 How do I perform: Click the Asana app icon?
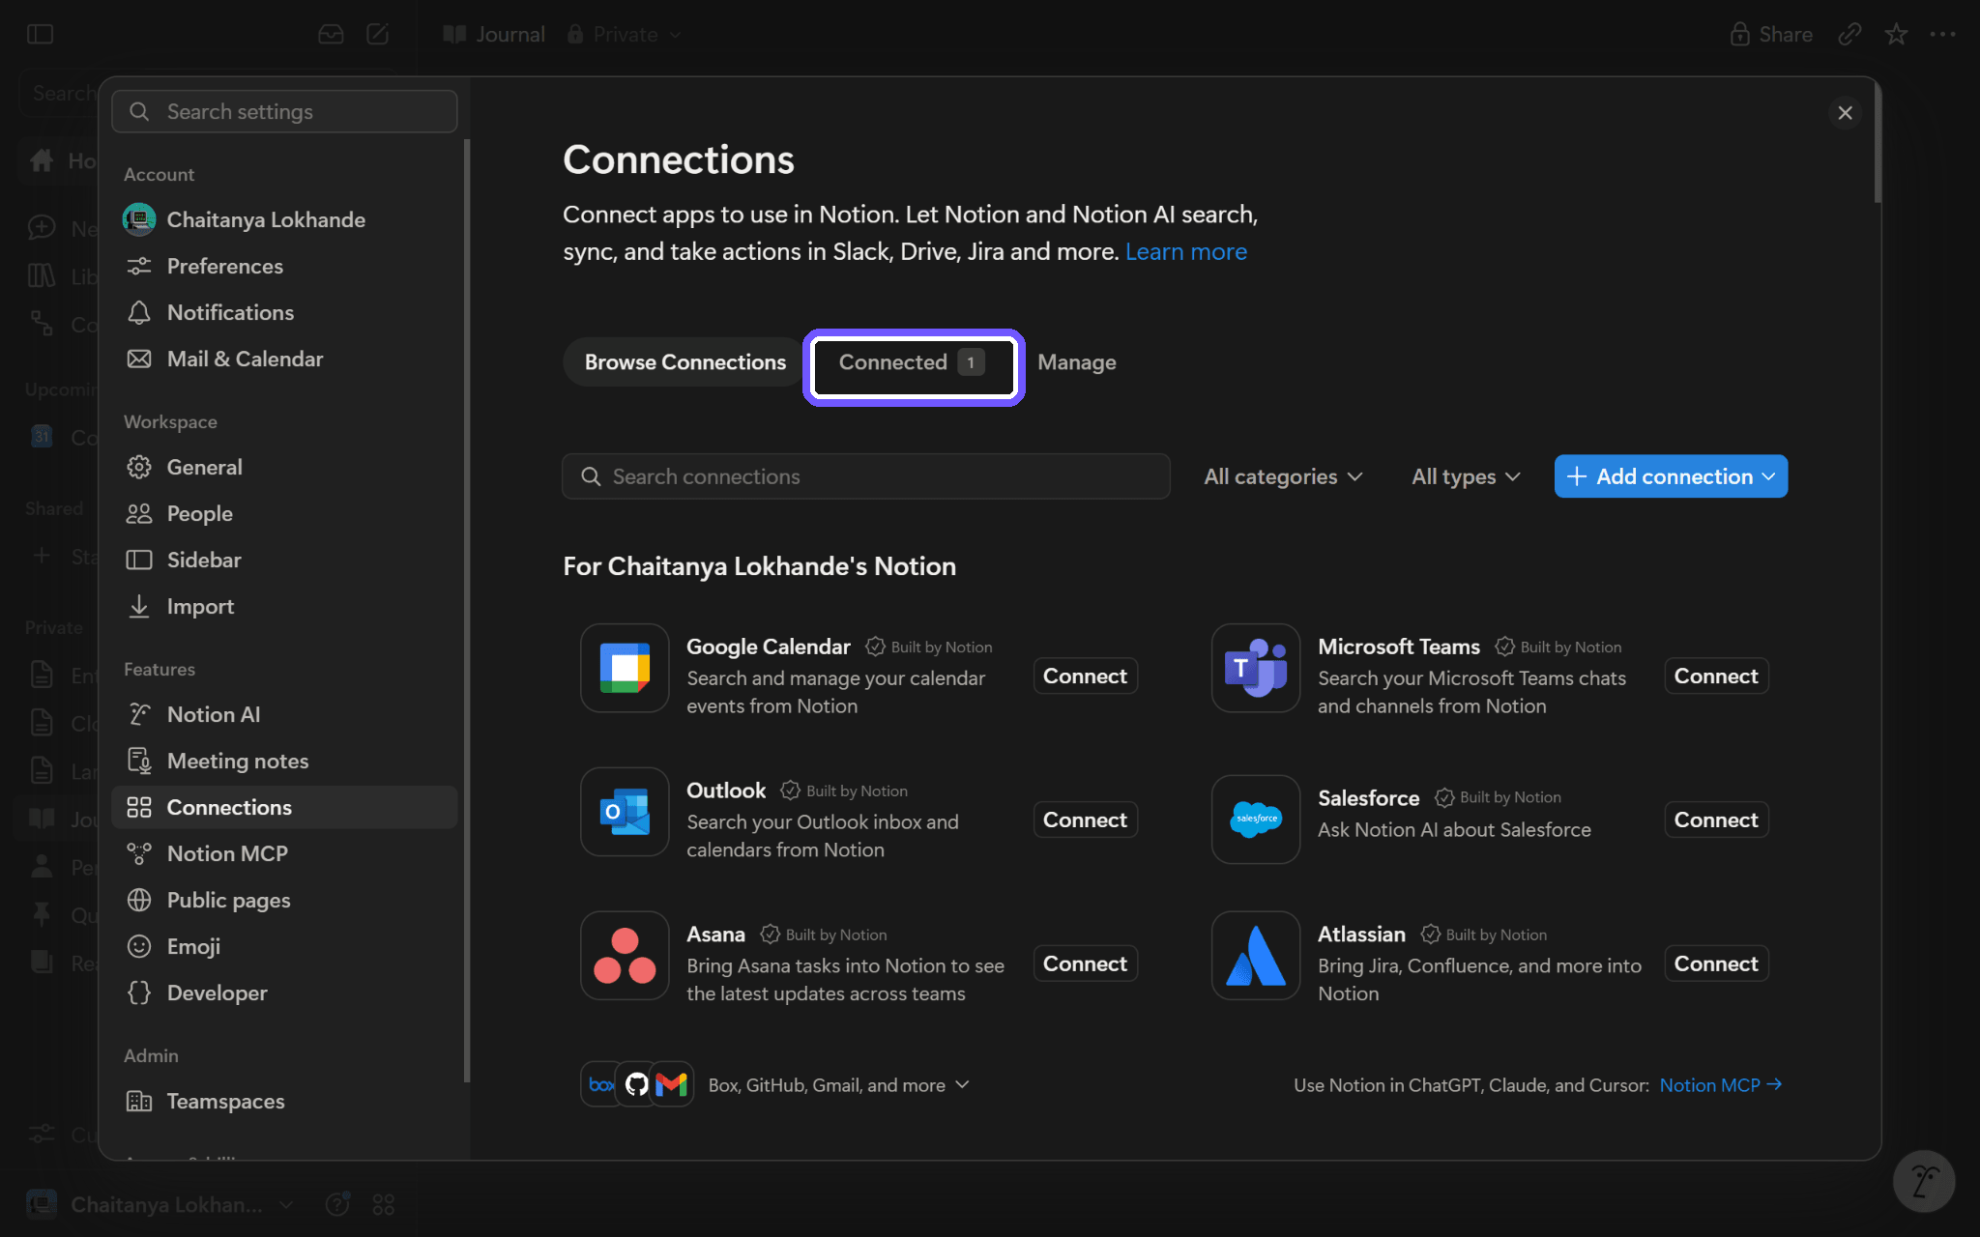tap(625, 956)
